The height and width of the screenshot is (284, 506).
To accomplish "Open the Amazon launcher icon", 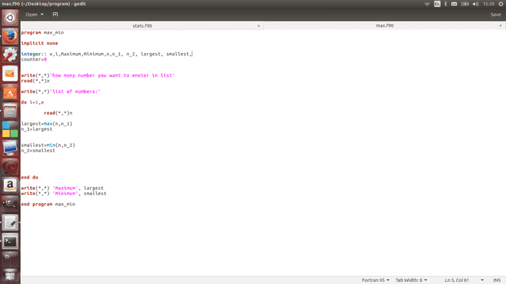I will click(10, 186).
